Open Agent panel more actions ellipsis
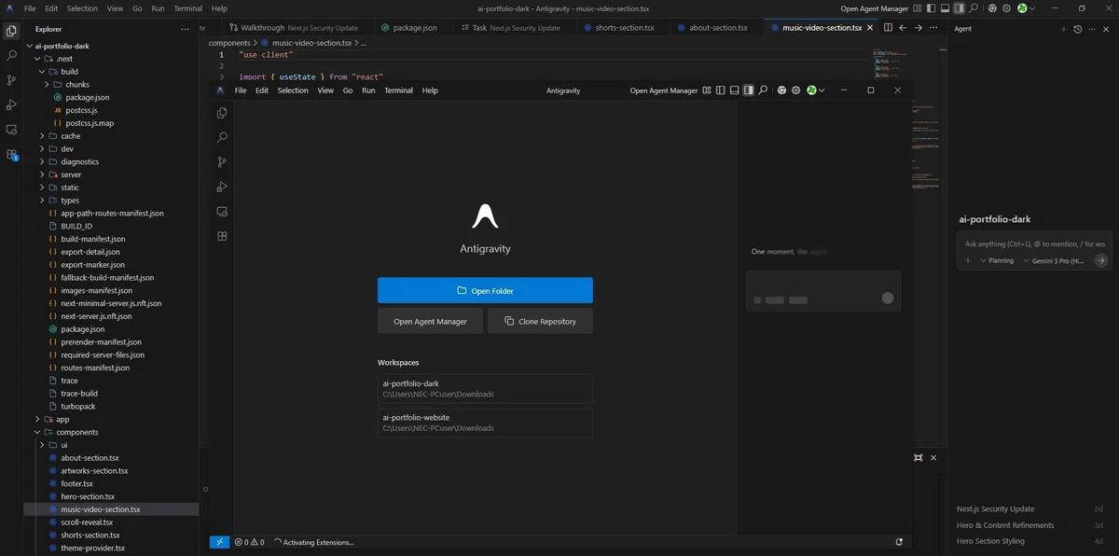This screenshot has width=1119, height=556. [1092, 29]
